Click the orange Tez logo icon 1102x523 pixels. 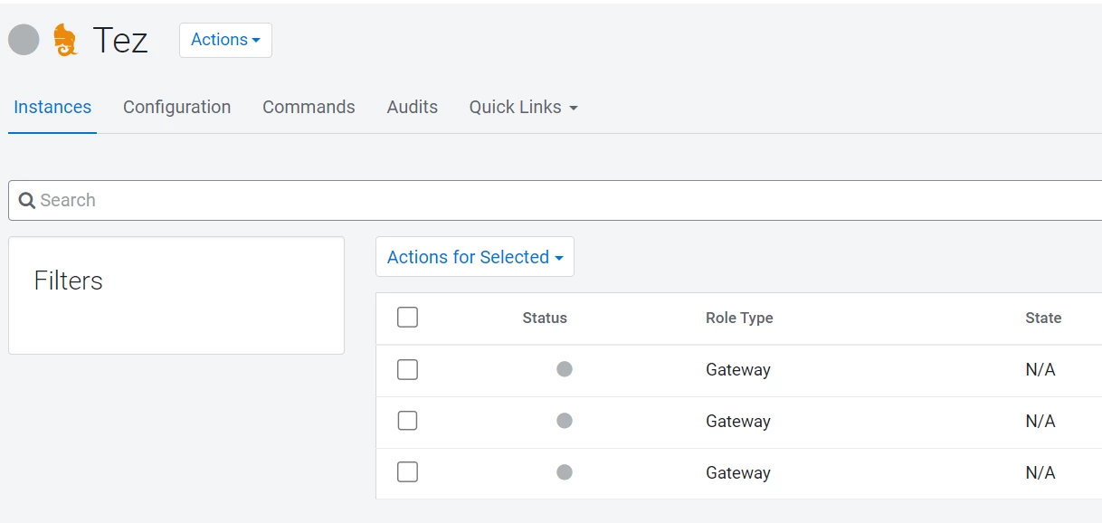pyautogui.click(x=65, y=40)
